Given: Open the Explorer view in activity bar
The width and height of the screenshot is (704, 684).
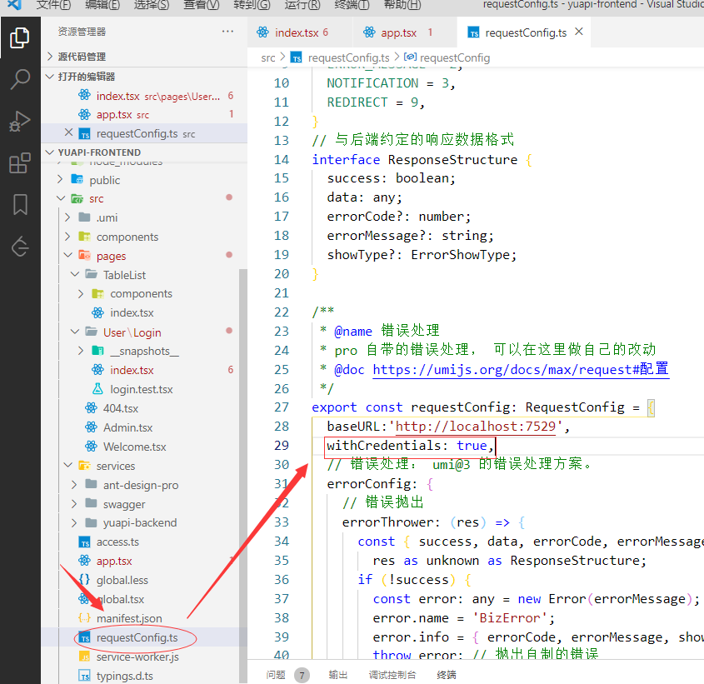Looking at the screenshot, I should (20, 37).
